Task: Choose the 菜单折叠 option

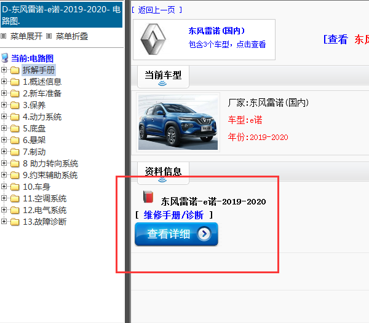Action: 72,36
